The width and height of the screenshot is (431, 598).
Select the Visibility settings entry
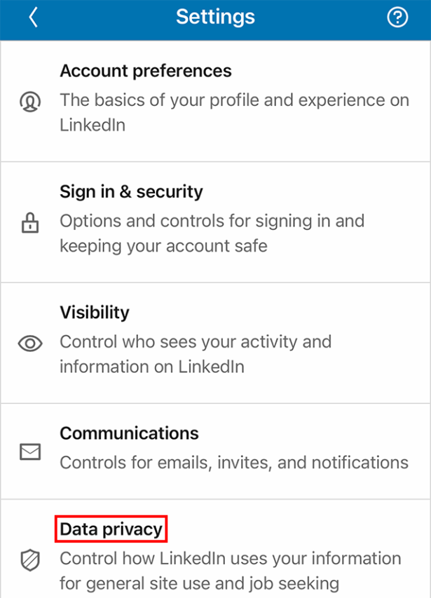click(x=94, y=313)
